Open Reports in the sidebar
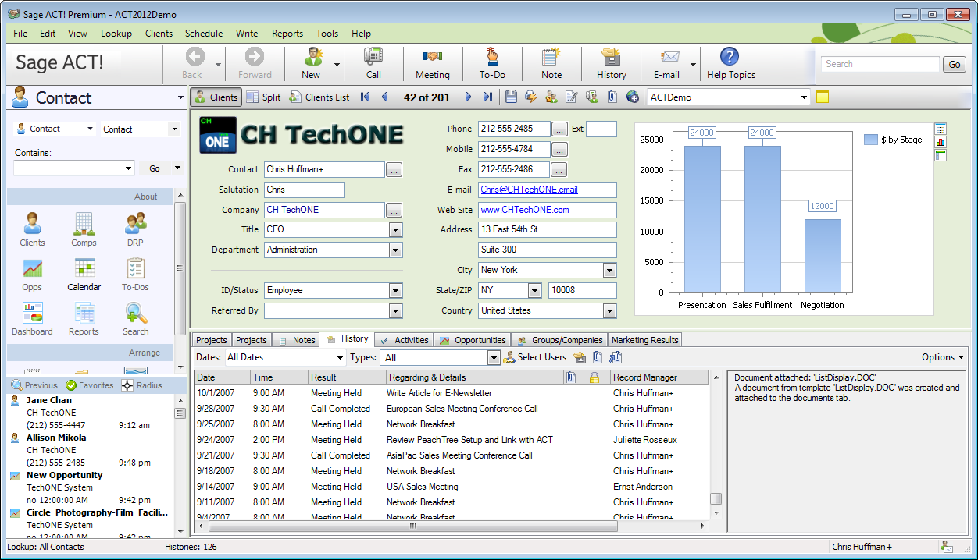 pos(84,318)
